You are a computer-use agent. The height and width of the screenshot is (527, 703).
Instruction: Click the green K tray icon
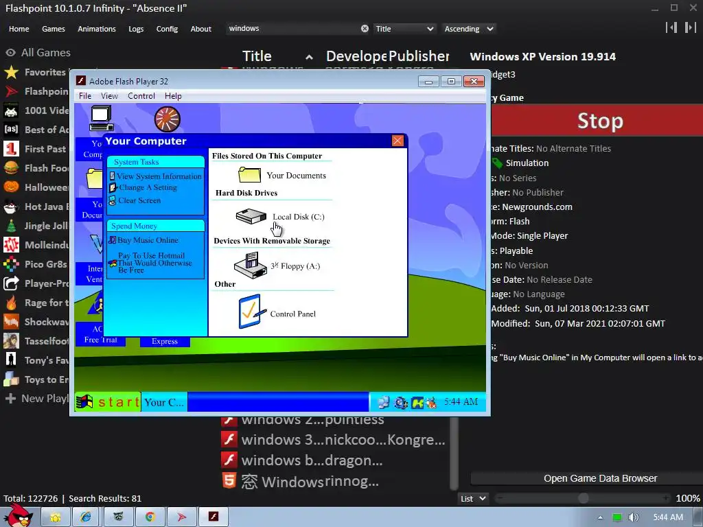417,403
